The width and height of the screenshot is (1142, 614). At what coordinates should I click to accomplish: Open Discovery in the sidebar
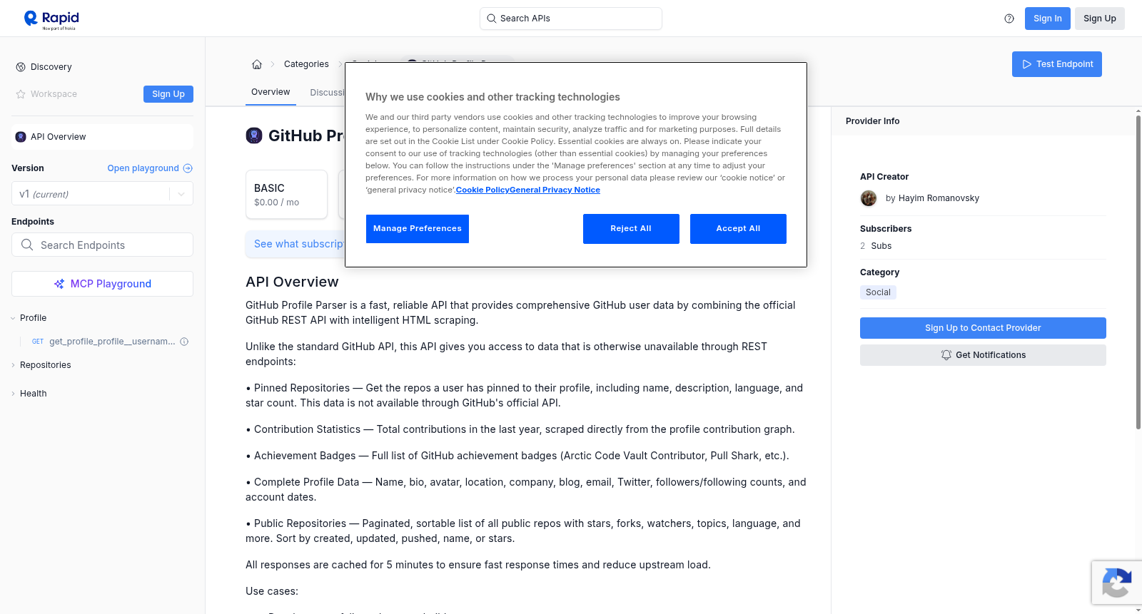tap(51, 67)
